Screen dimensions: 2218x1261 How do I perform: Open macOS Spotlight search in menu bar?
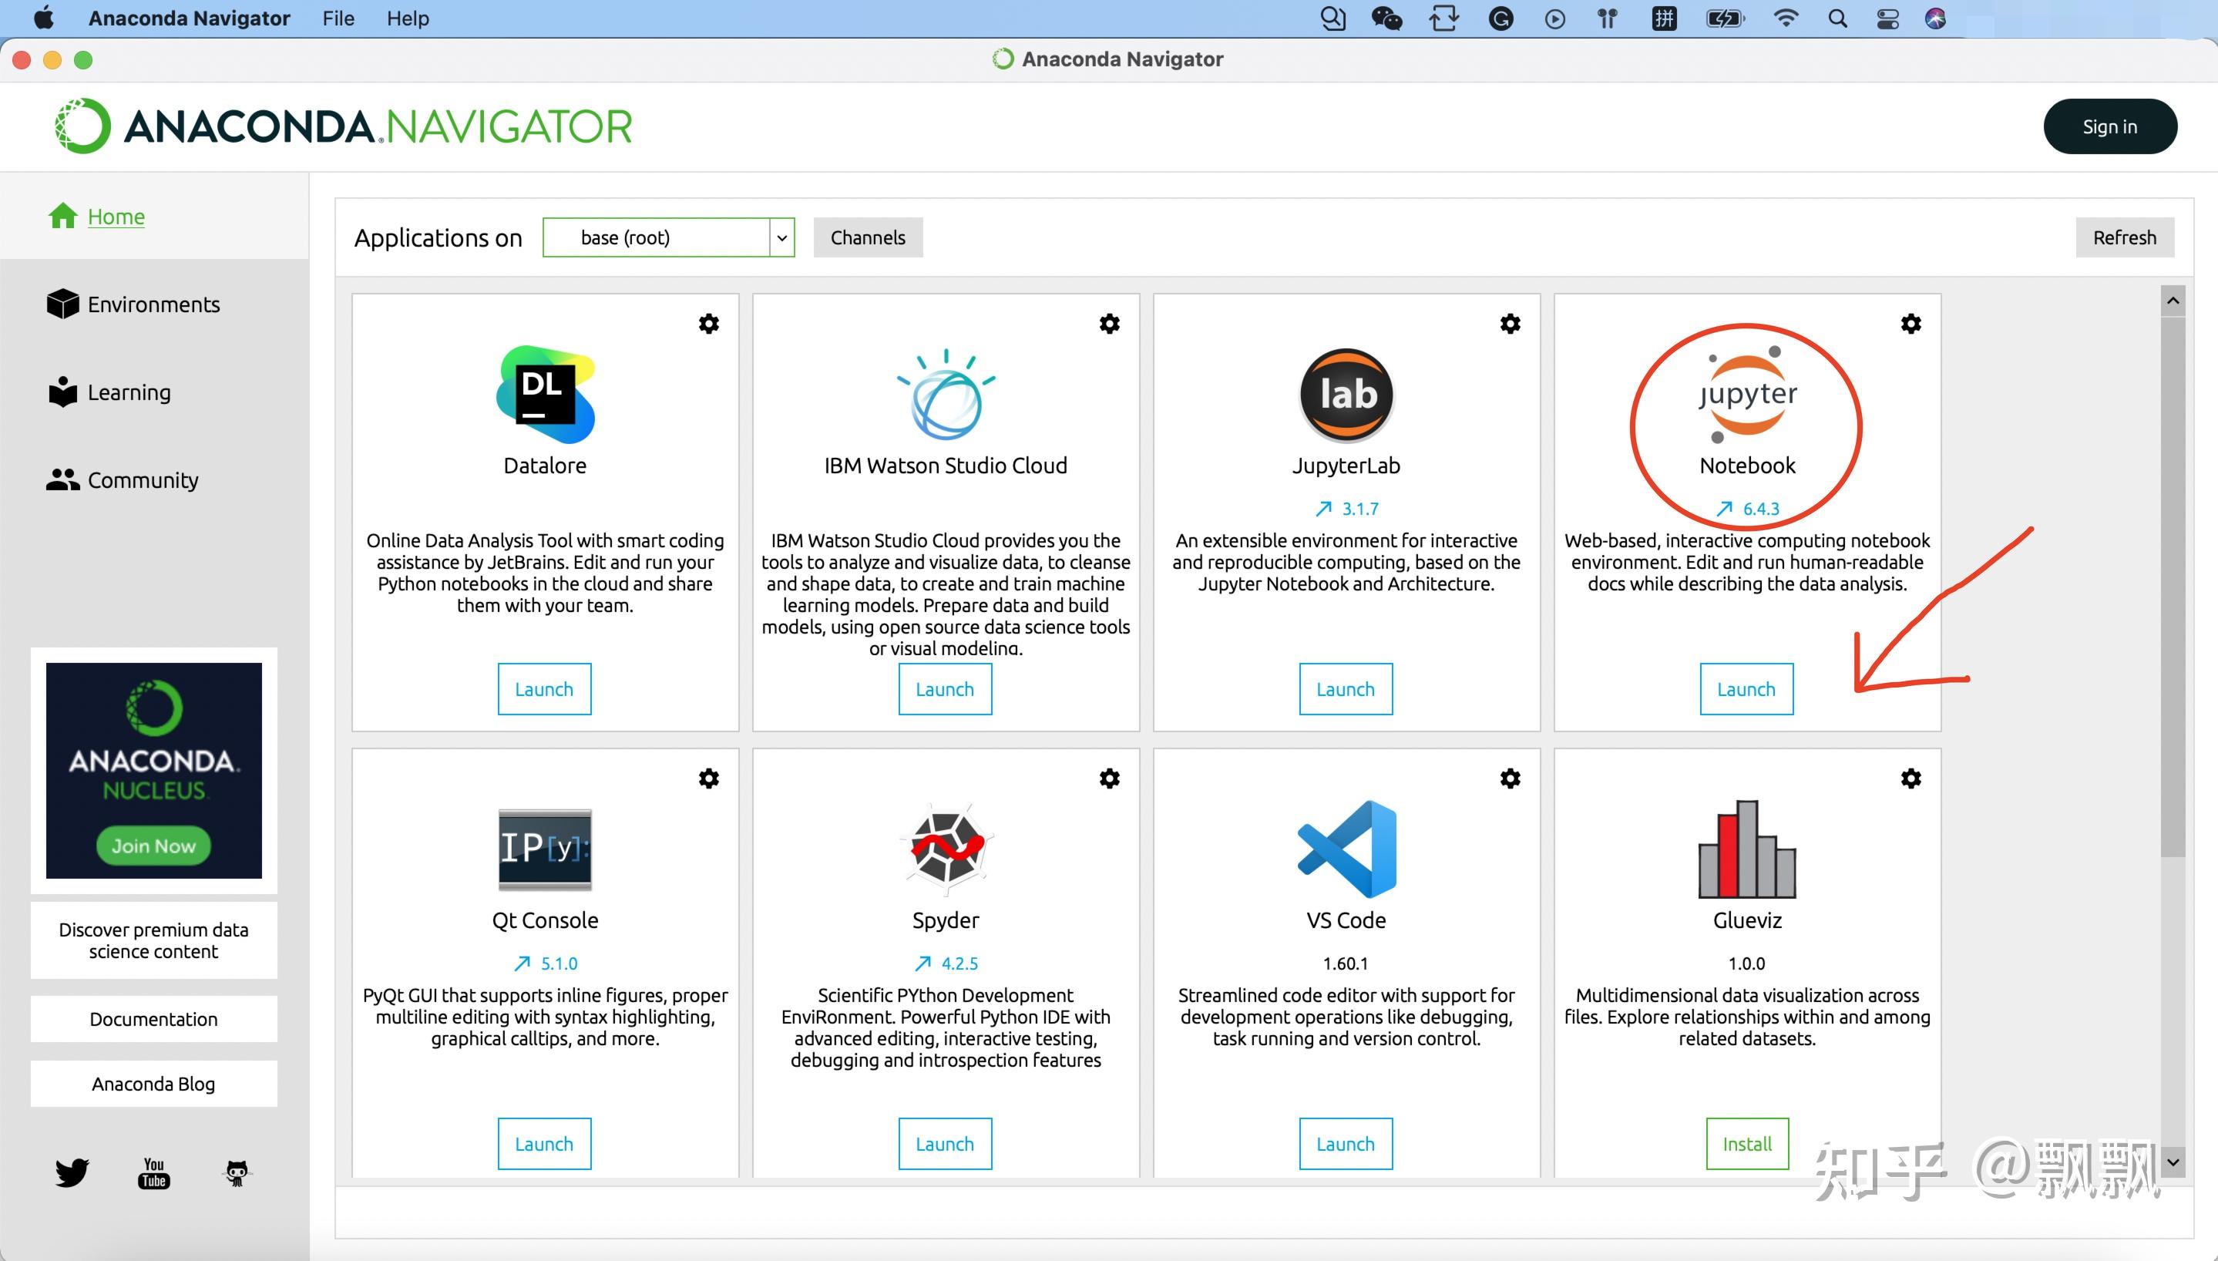click(1837, 18)
